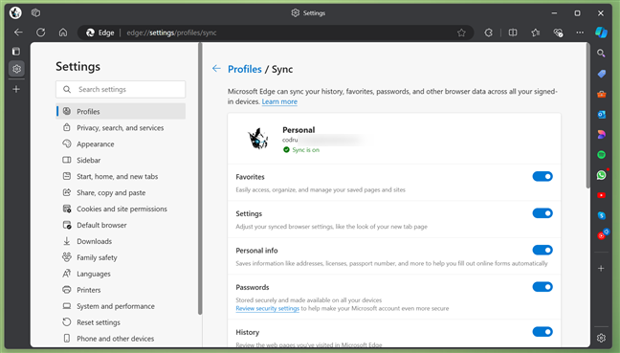The height and width of the screenshot is (353, 620).
Task: Open System and performance
Action: [121, 306]
